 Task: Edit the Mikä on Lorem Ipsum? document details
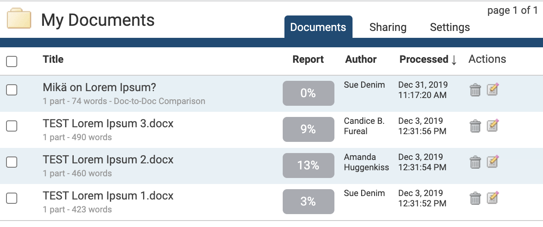493,90
